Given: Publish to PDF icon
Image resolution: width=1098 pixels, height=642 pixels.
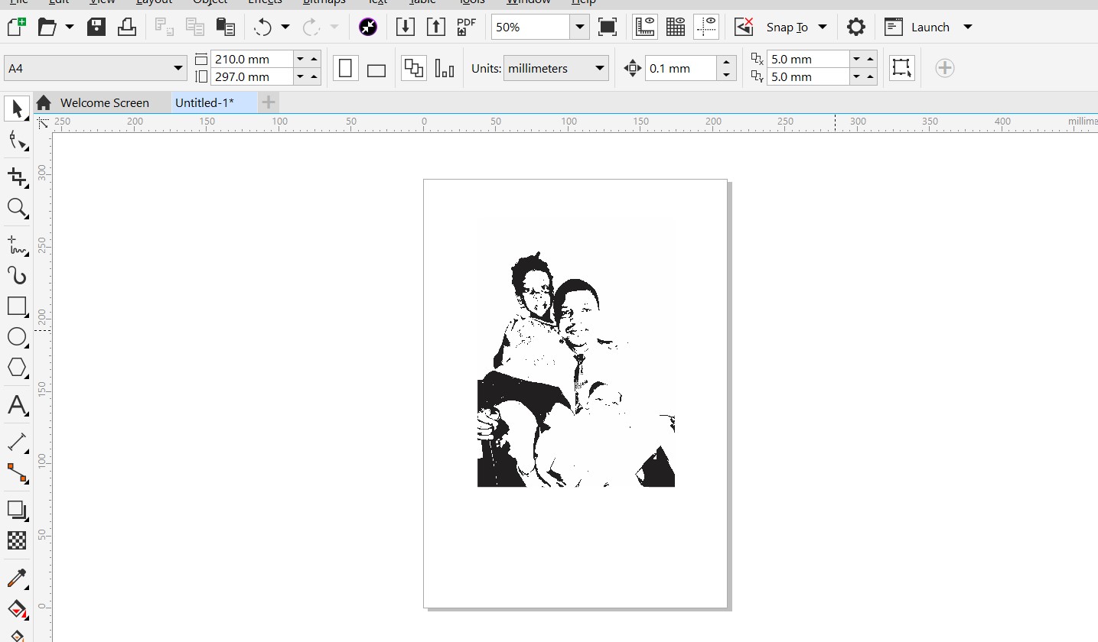Looking at the screenshot, I should pos(466,28).
